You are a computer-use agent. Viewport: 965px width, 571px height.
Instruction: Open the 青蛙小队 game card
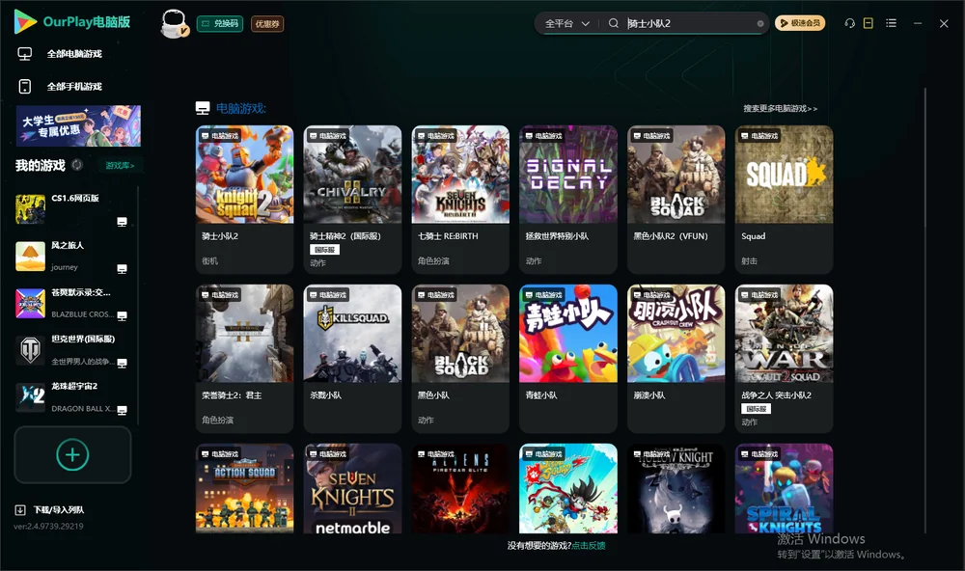(x=568, y=359)
